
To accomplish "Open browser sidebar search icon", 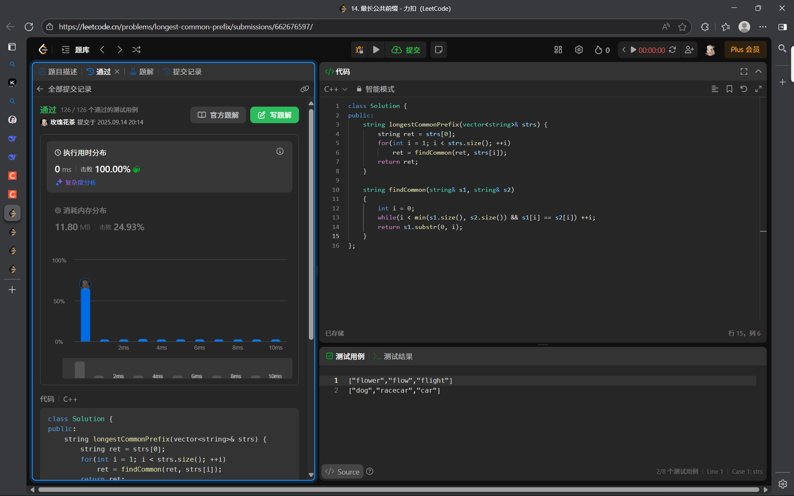I will pyautogui.click(x=782, y=49).
